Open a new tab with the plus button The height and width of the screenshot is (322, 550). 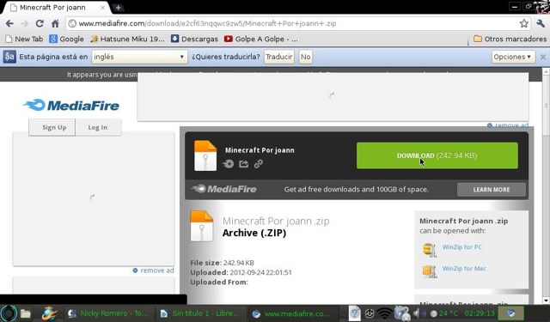(x=119, y=8)
